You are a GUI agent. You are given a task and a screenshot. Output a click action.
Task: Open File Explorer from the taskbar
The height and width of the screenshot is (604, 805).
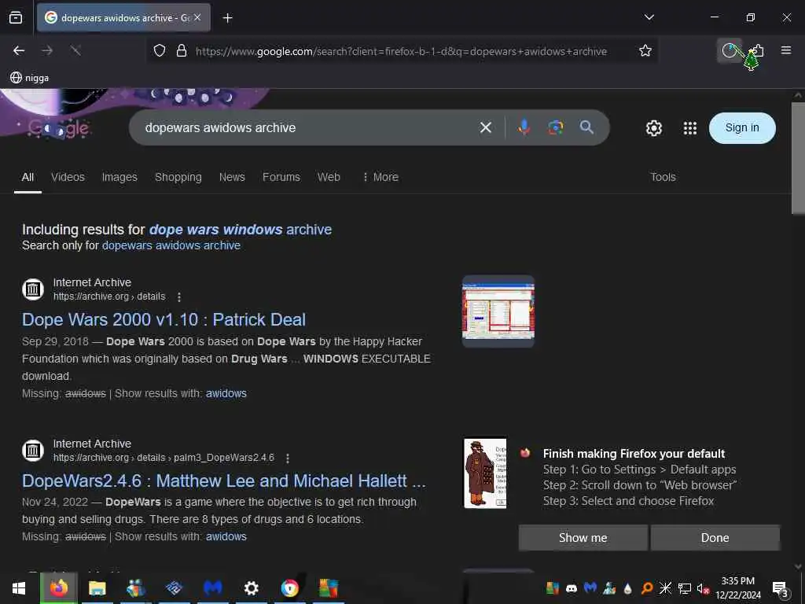(97, 588)
